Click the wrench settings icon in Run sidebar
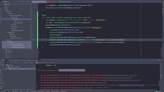164x92 pixels. pos(3,70)
